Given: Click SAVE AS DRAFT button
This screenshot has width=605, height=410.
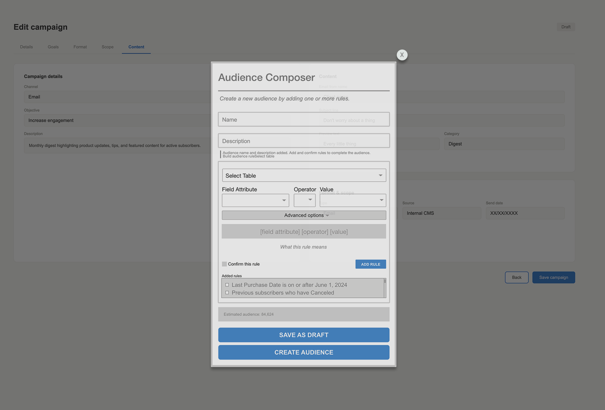Looking at the screenshot, I should click(x=304, y=335).
